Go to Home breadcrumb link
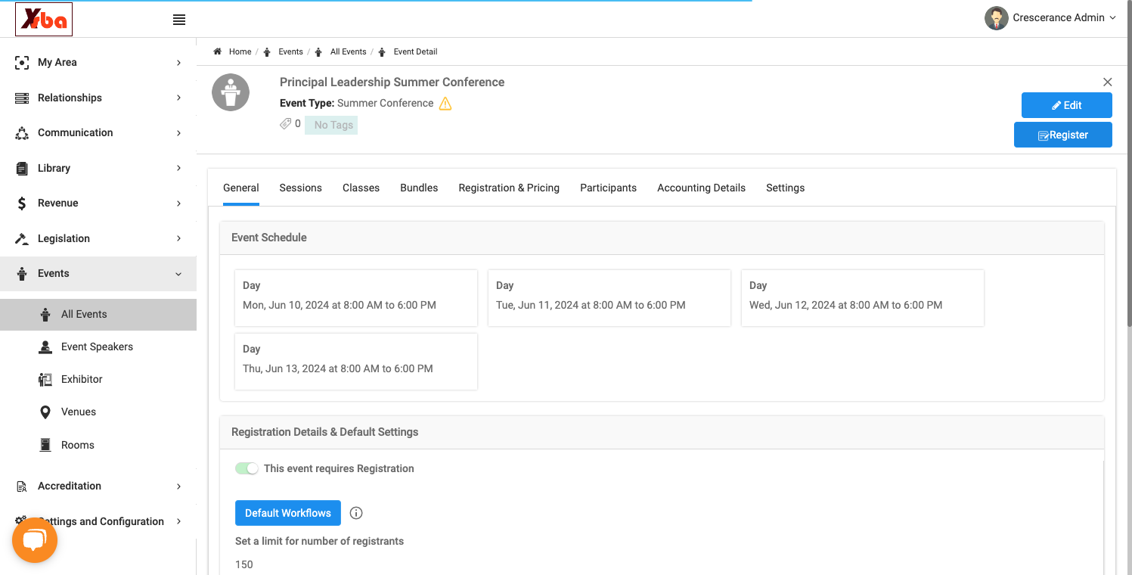 tap(240, 52)
